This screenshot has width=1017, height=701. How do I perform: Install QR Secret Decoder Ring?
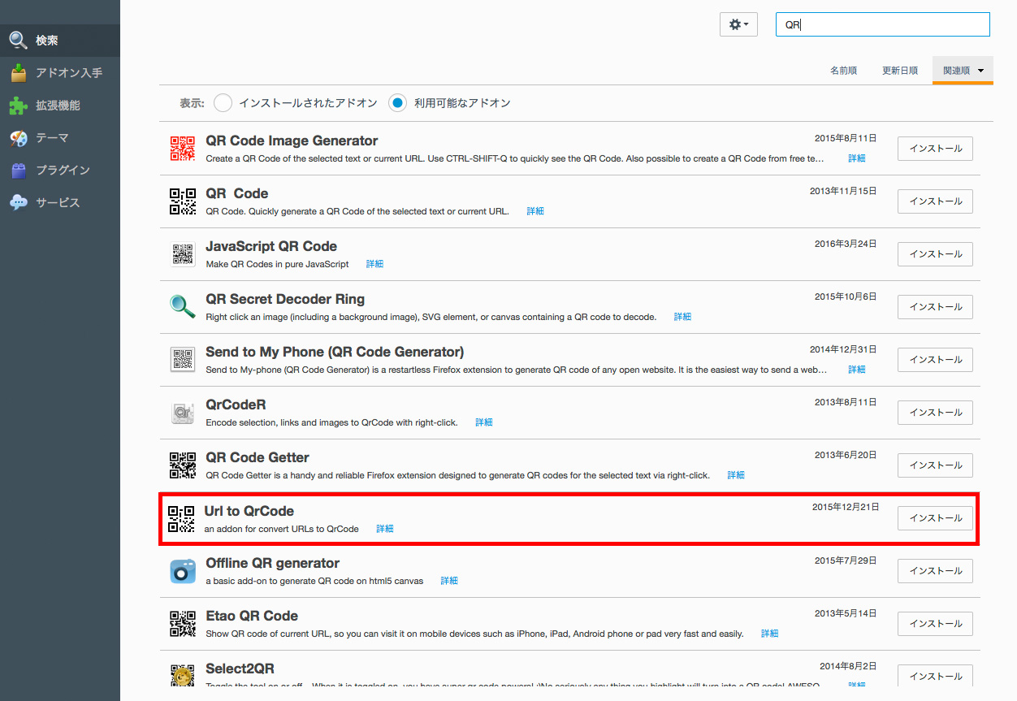[x=935, y=307]
